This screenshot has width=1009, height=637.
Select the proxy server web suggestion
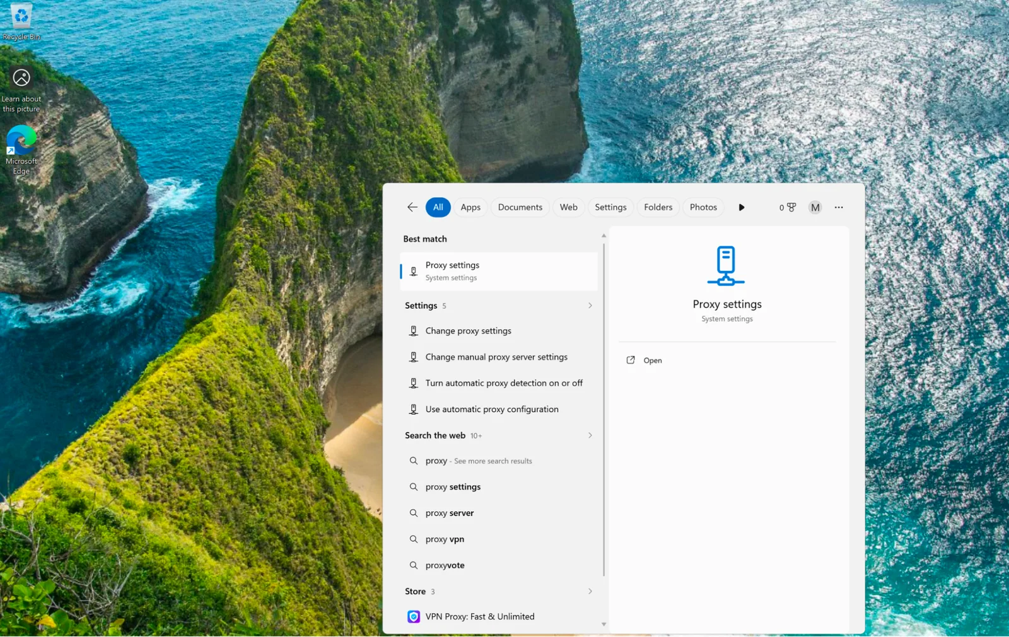(499, 513)
